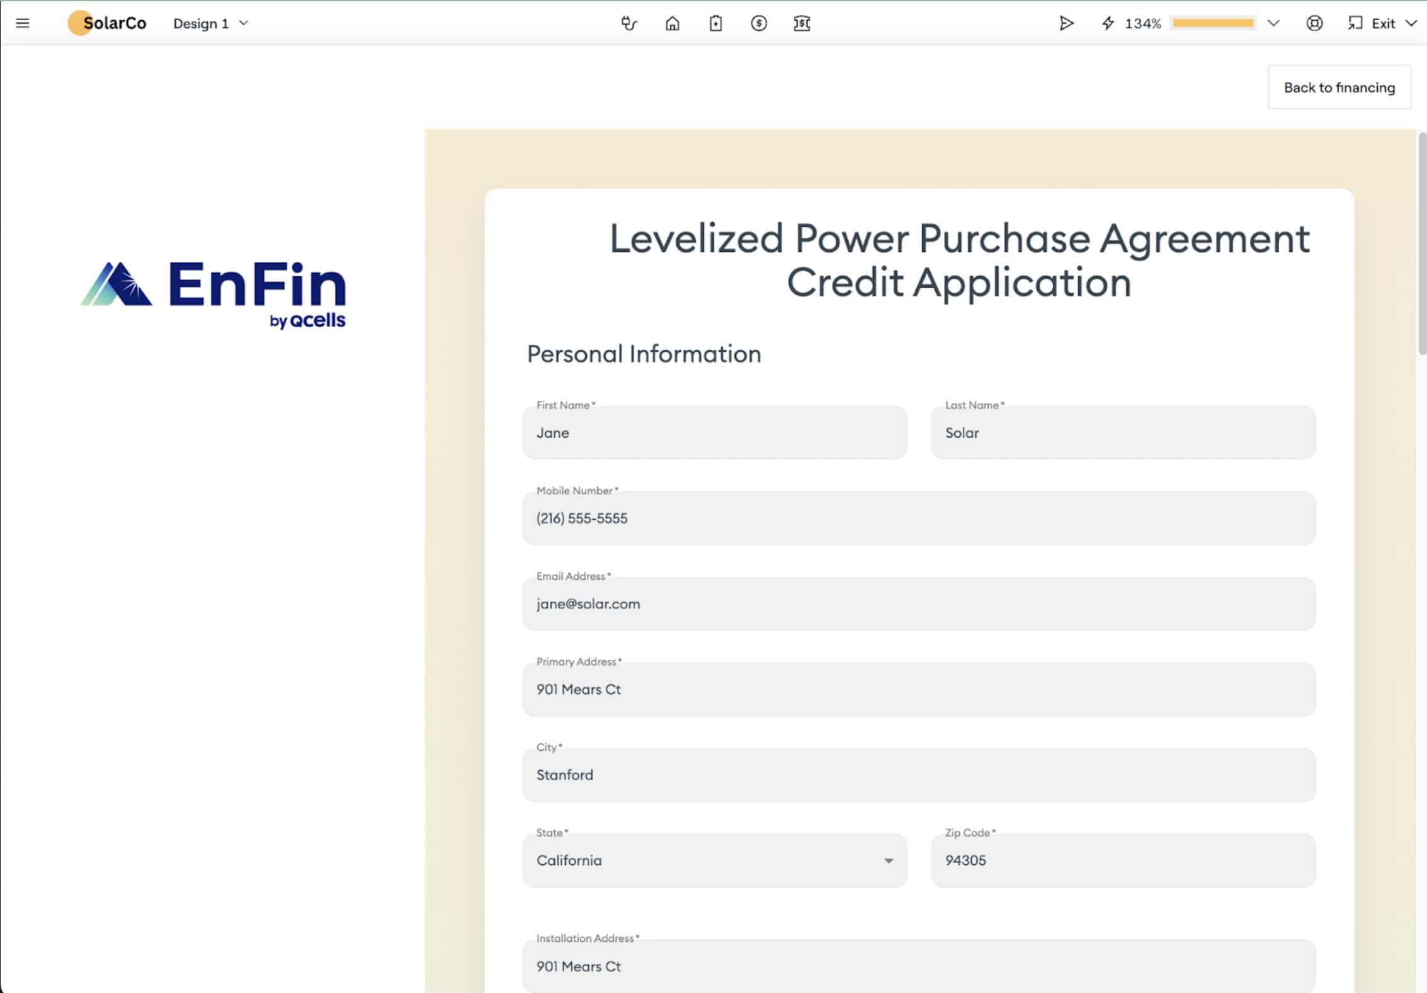Click the First Name field
1427x993 pixels.
tap(714, 433)
